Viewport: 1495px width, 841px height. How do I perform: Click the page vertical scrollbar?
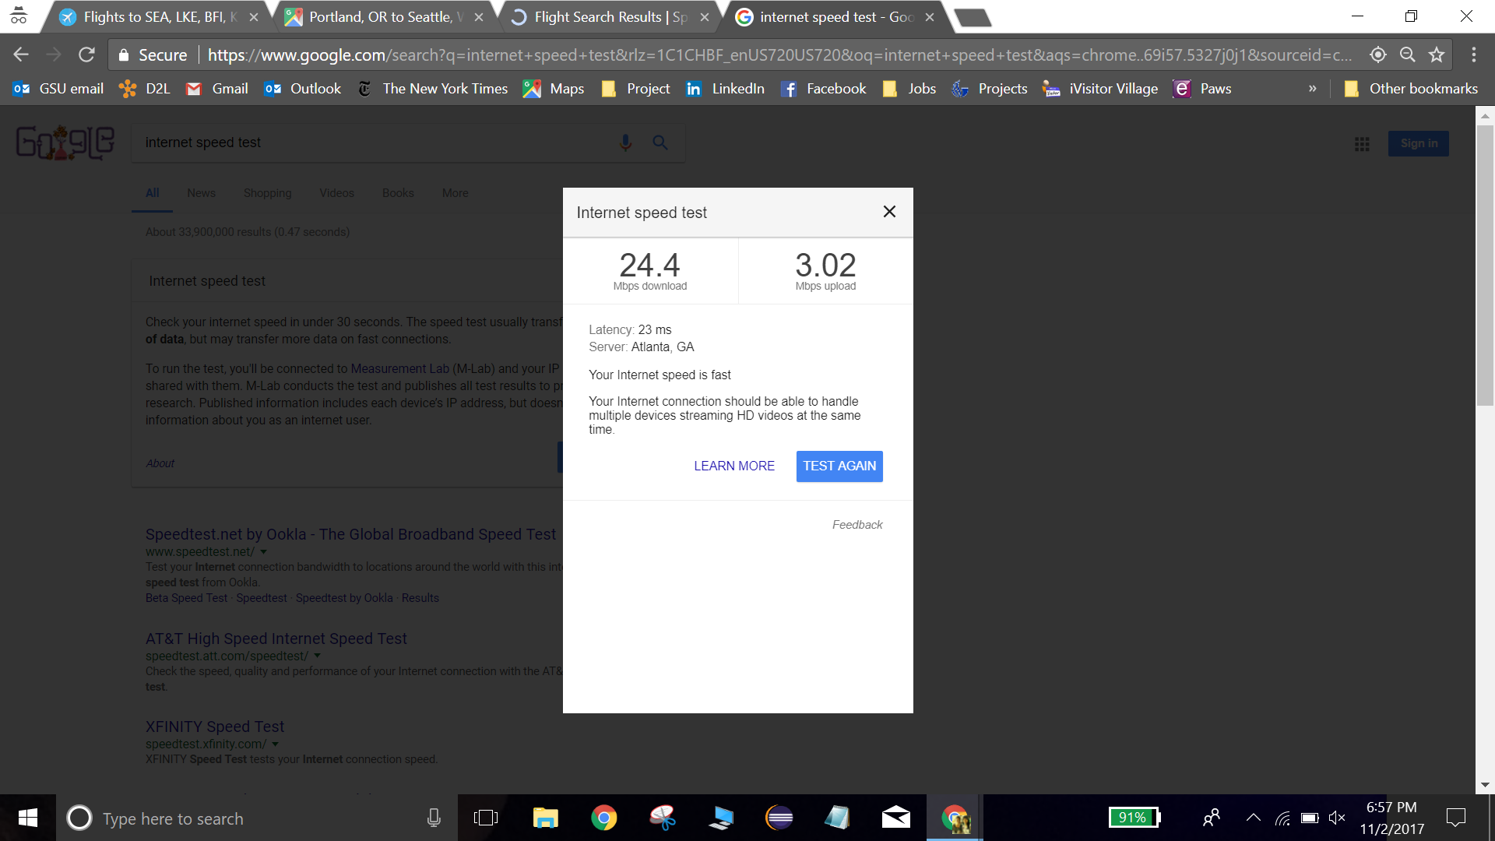tap(1485, 265)
